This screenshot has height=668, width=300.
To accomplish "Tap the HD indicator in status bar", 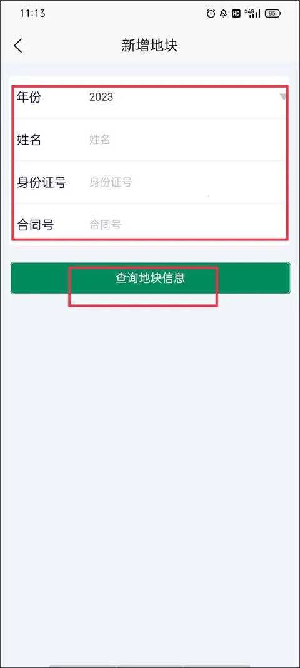I will [x=236, y=14].
